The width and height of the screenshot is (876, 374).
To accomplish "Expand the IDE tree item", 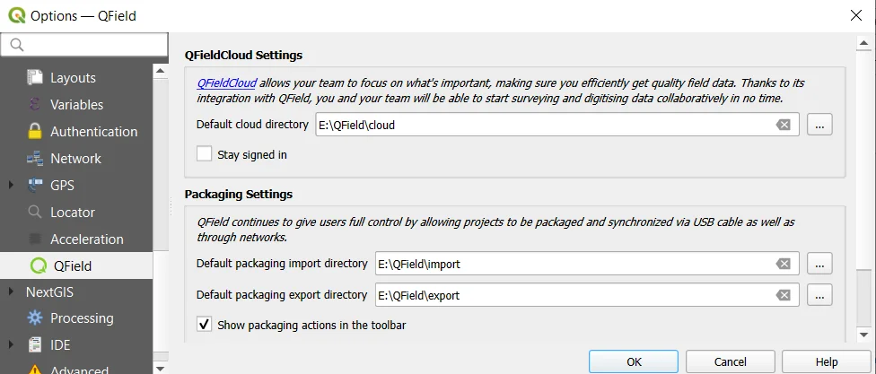I will (11, 345).
